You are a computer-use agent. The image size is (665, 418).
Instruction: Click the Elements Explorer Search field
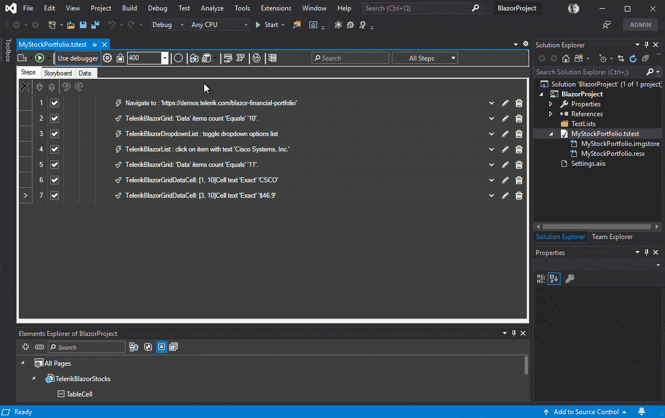point(86,347)
